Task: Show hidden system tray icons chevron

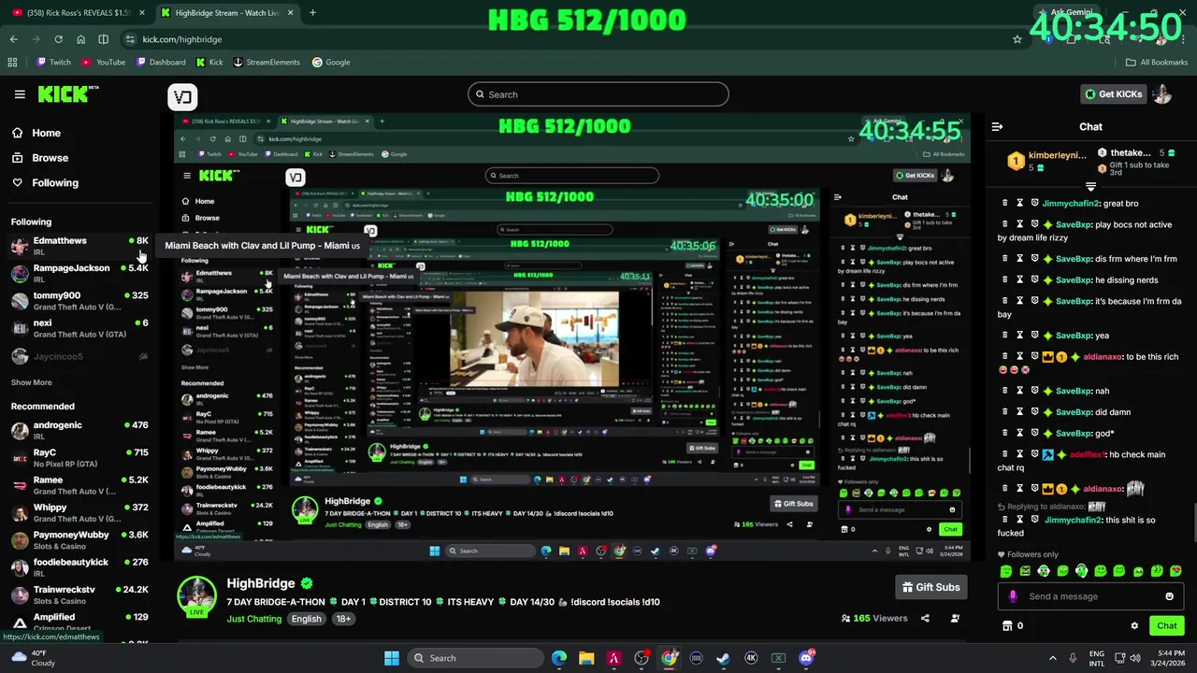Action: (1052, 658)
